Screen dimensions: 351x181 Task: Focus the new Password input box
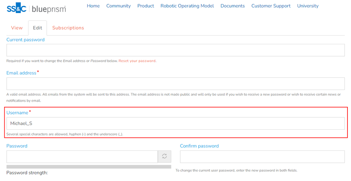click(82, 157)
